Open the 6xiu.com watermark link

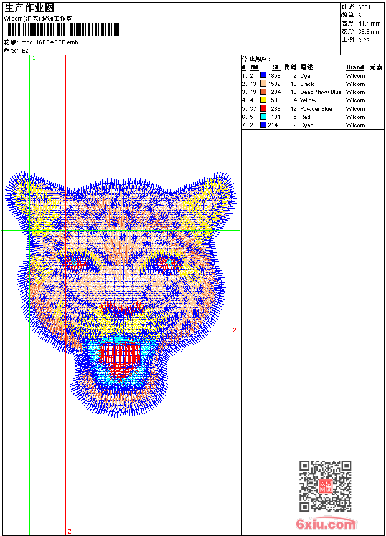(326, 524)
